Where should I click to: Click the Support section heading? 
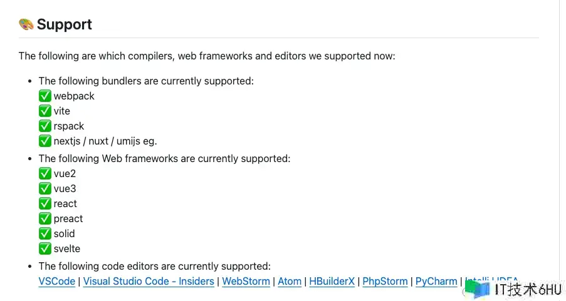click(x=64, y=24)
